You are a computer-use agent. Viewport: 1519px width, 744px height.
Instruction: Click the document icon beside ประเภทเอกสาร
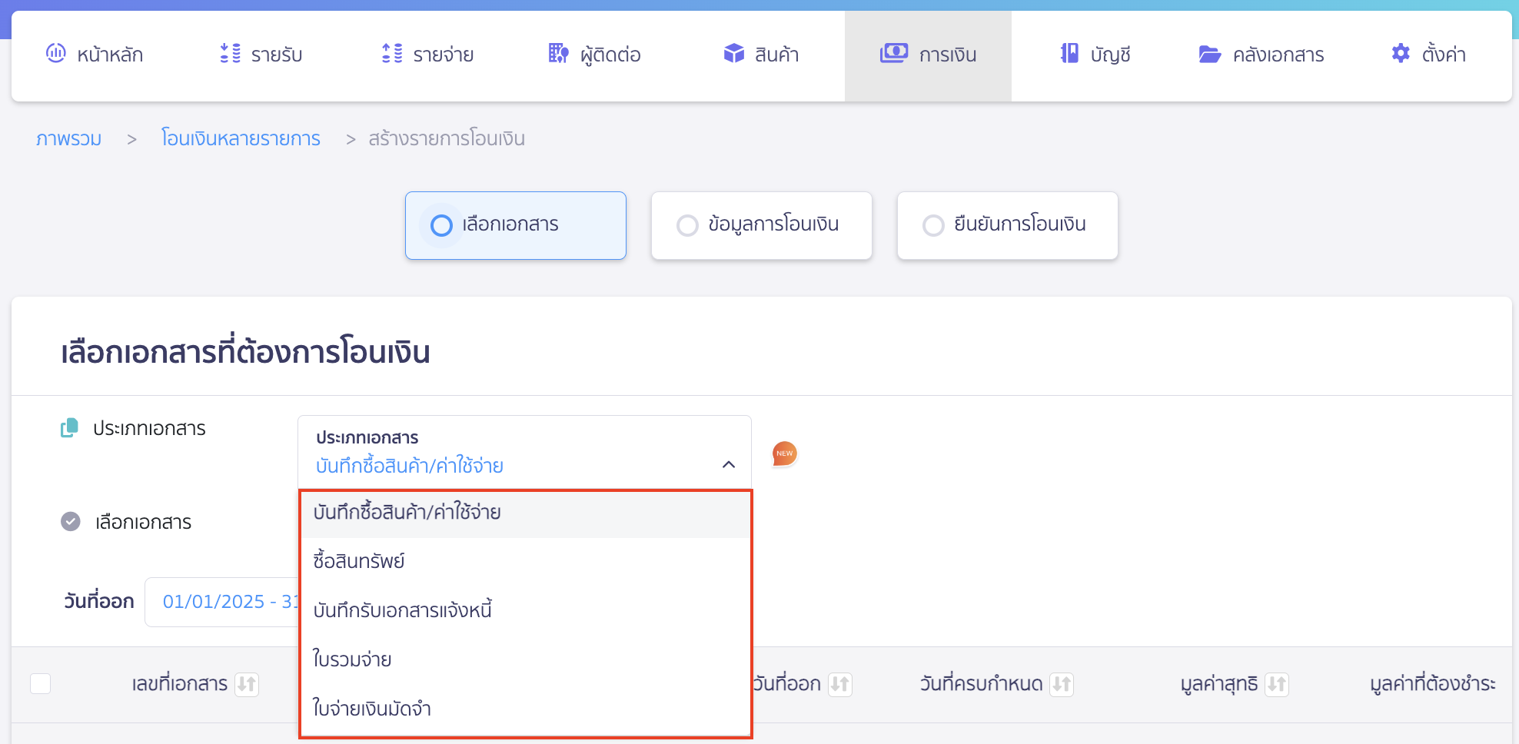[x=69, y=428]
